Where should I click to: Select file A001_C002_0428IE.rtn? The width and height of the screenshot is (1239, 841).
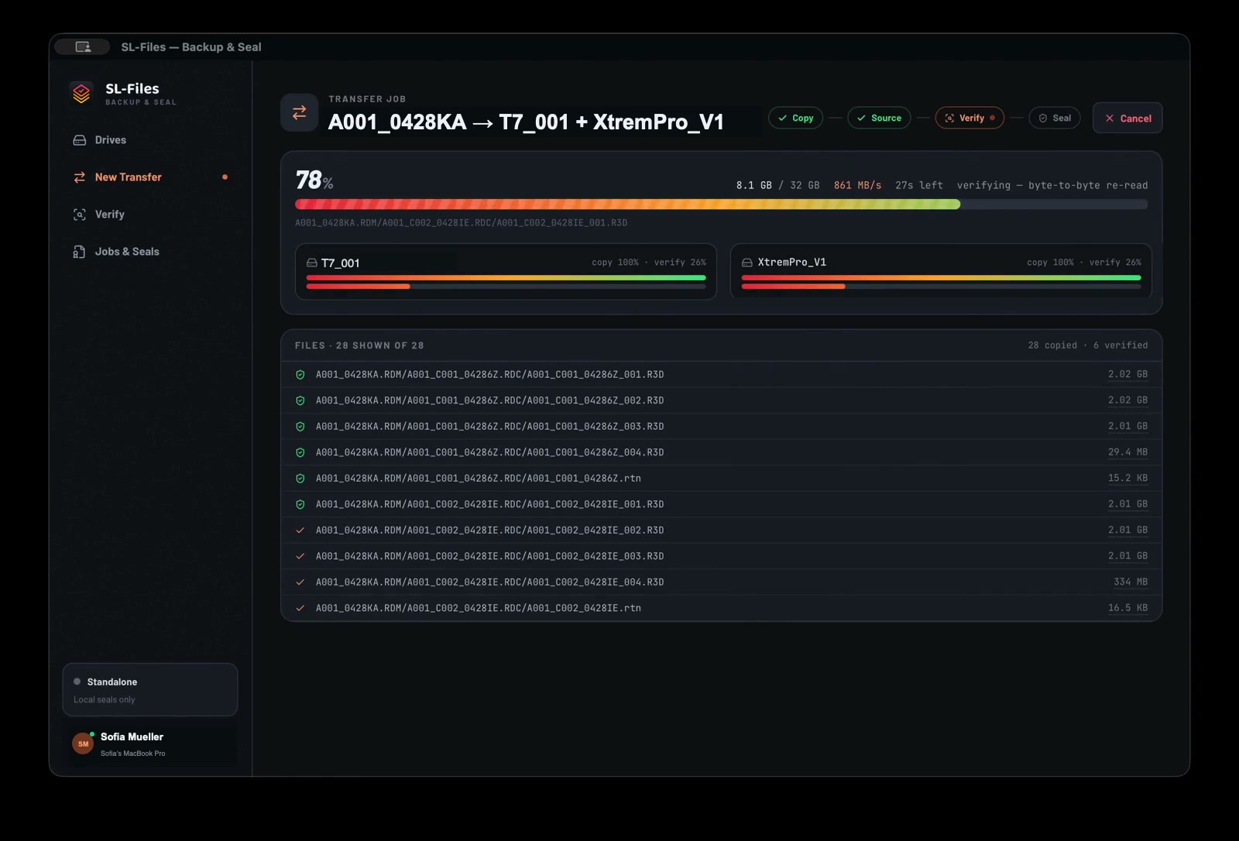[721, 609]
